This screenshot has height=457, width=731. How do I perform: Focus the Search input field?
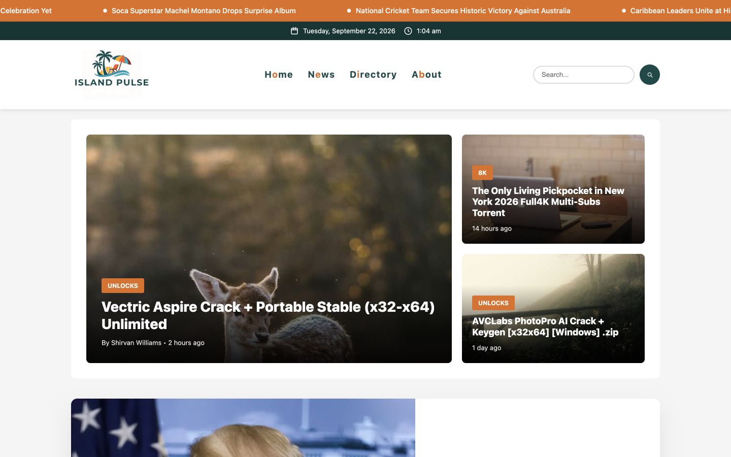pos(584,75)
